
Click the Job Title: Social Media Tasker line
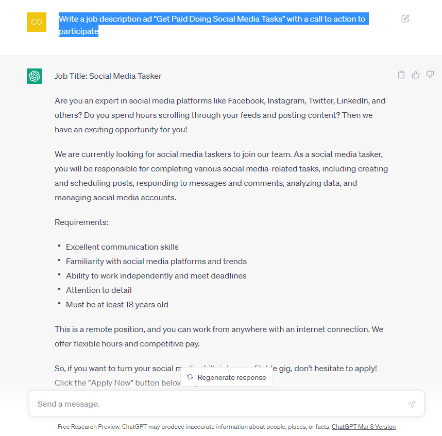(x=108, y=76)
